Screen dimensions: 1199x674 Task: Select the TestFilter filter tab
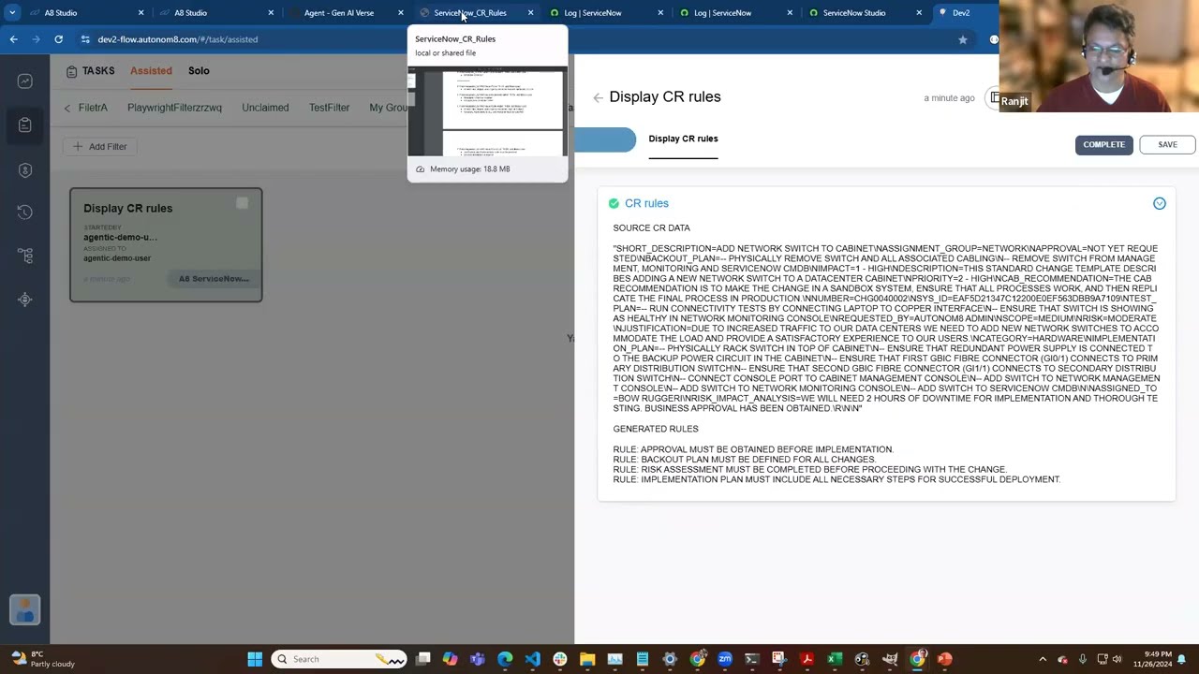click(329, 108)
